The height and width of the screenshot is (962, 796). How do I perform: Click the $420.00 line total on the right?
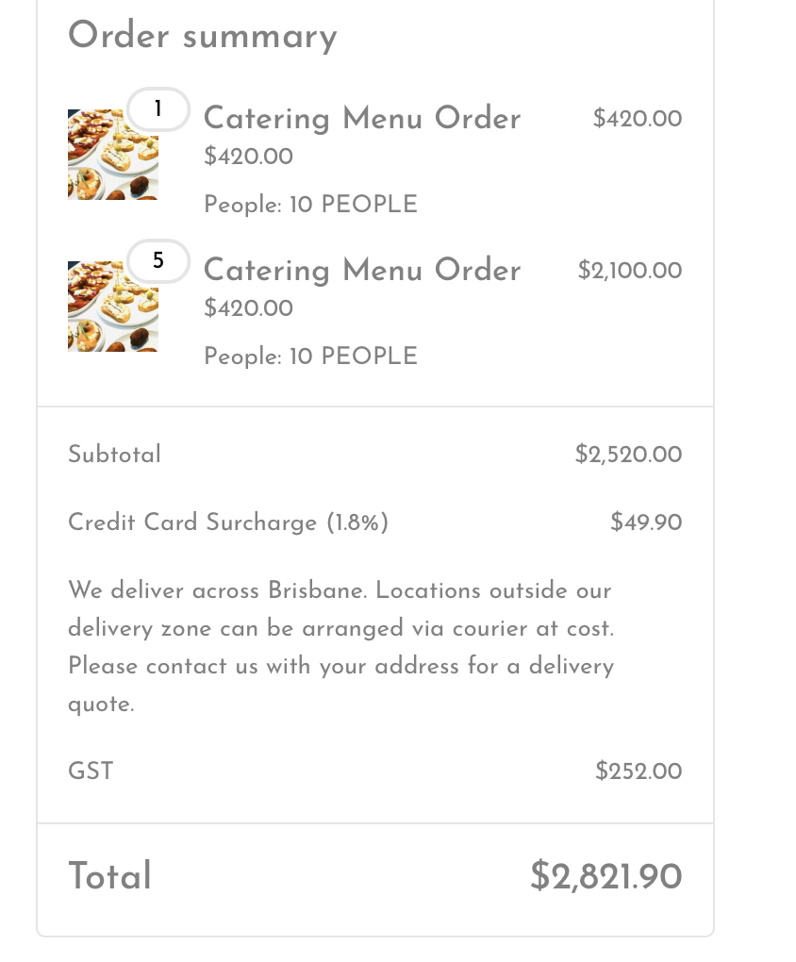click(637, 119)
